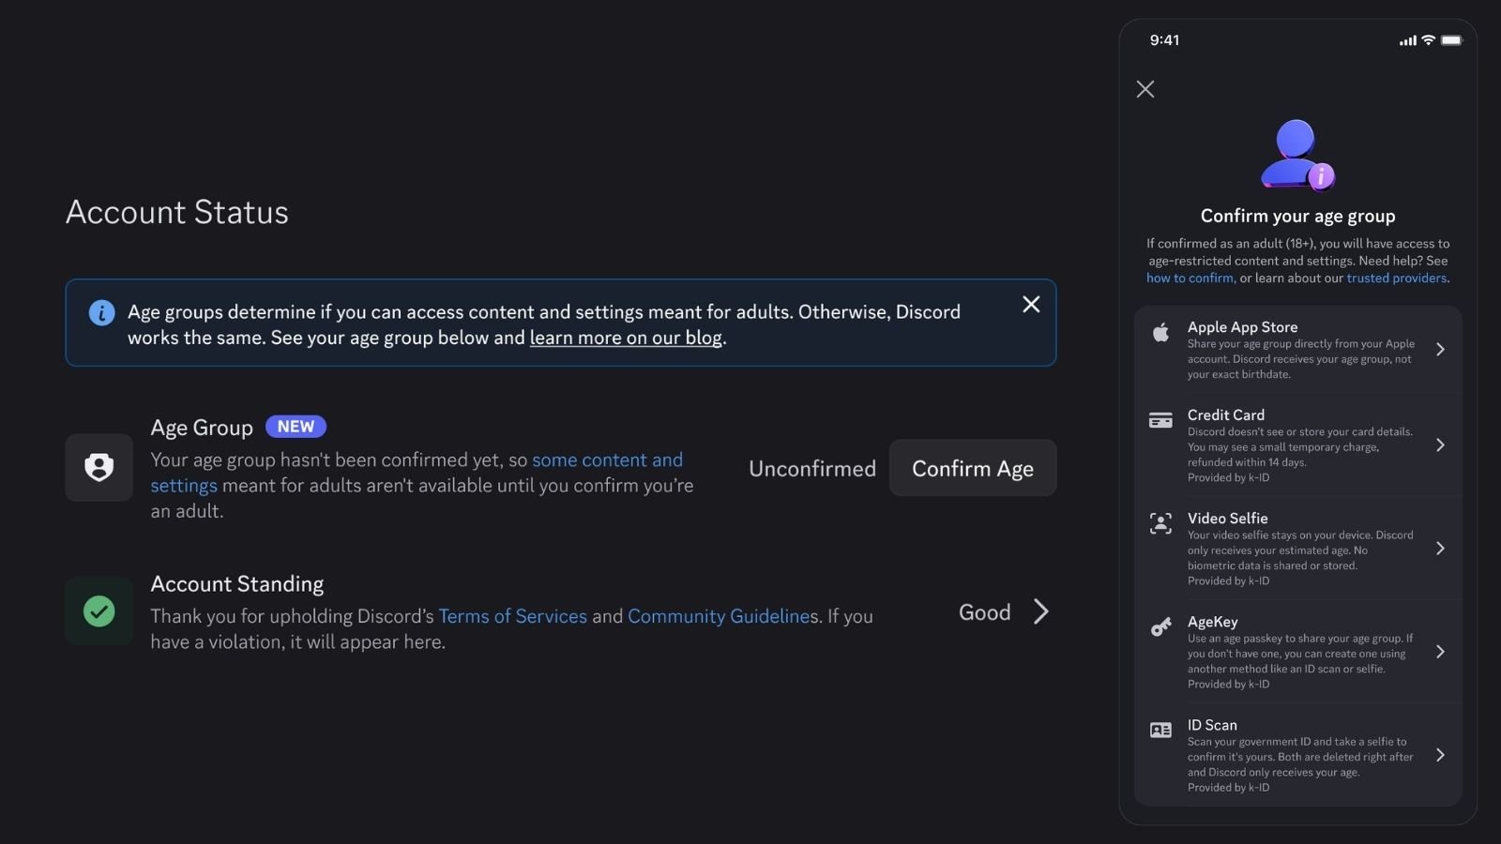
Task: Expand the Video Selfie option chevron
Action: tap(1440, 549)
